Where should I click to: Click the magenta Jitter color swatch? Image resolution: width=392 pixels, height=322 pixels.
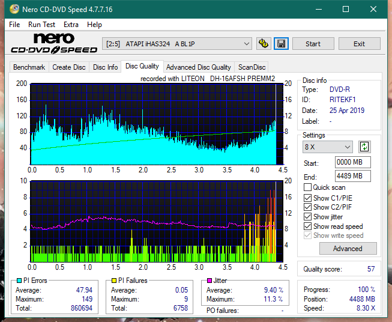[x=210, y=281]
